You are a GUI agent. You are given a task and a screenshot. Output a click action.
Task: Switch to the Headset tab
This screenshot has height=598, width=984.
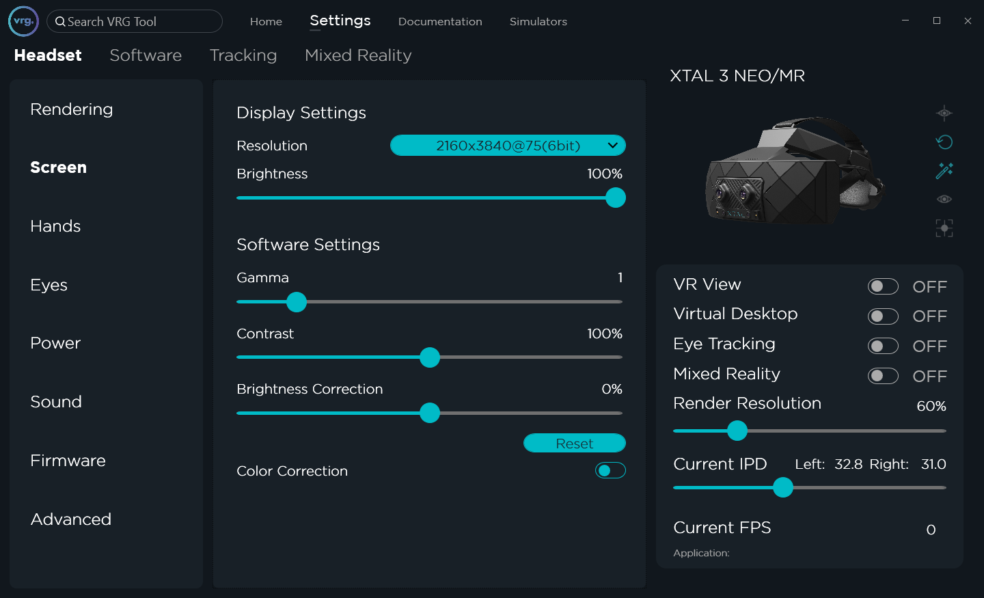click(x=48, y=55)
